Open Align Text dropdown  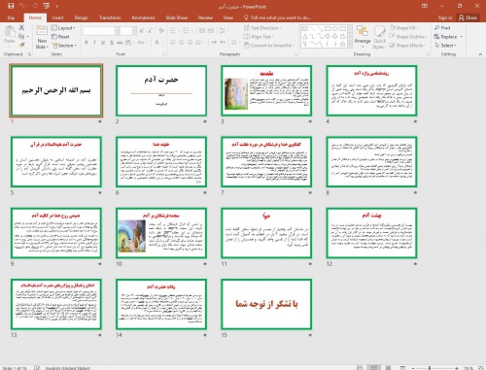[x=259, y=37]
